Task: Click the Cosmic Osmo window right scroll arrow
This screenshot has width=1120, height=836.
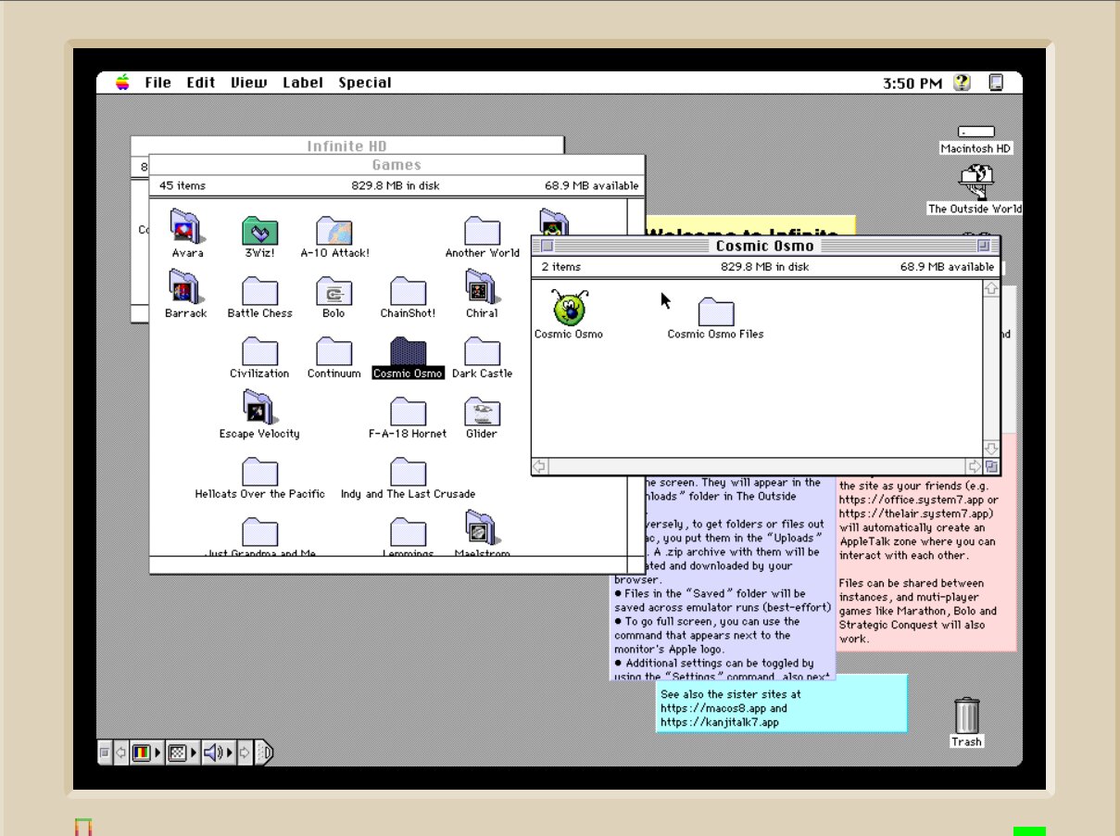Action: tap(975, 466)
